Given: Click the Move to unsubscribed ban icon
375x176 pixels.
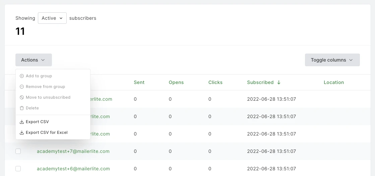Looking at the screenshot, I should (x=22, y=97).
